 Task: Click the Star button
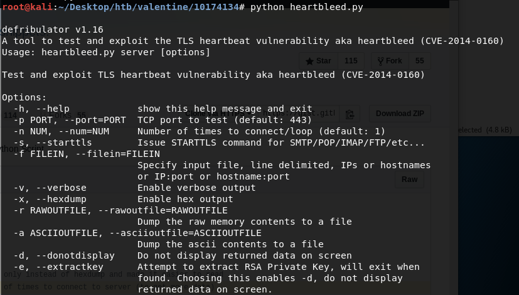pos(319,61)
